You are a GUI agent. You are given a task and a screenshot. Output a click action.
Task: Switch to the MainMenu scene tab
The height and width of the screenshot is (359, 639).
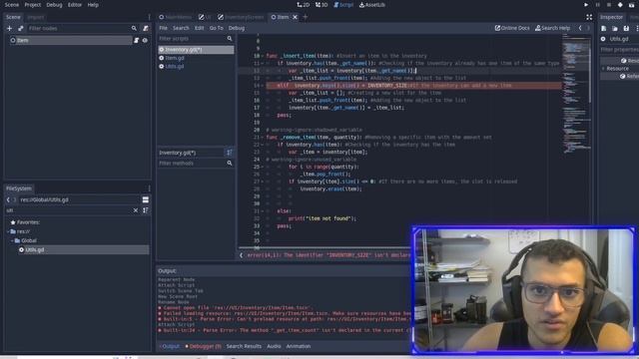[176, 17]
